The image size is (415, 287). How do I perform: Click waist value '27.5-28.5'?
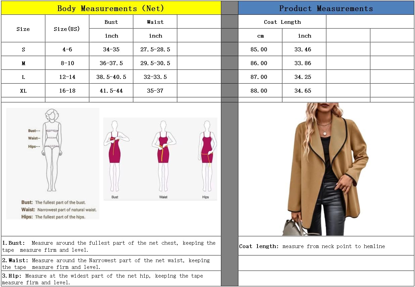(x=155, y=49)
